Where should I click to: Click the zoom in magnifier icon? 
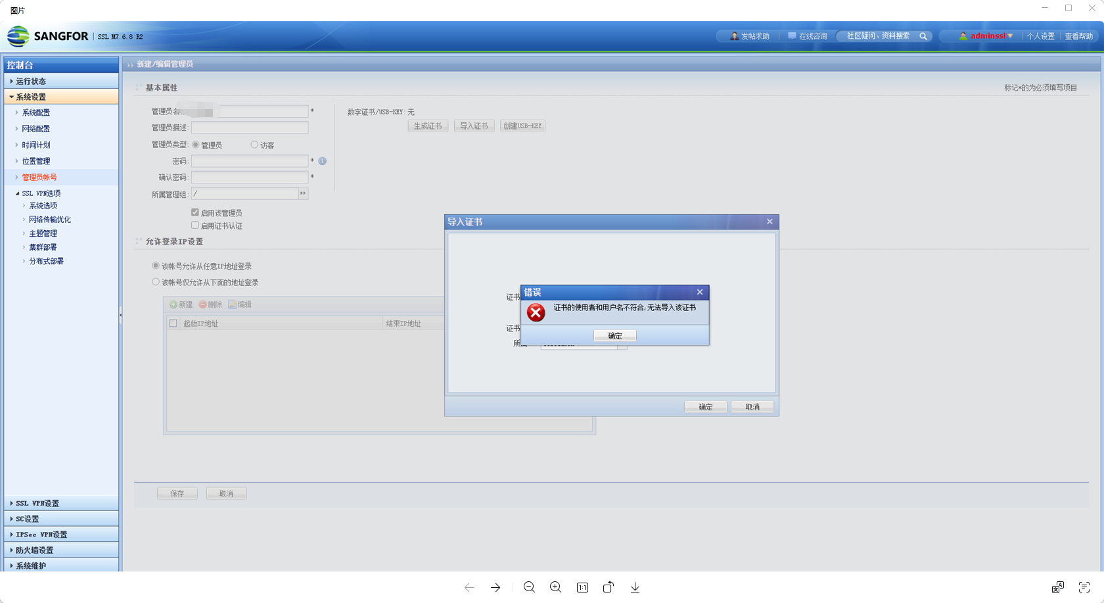pyautogui.click(x=555, y=587)
